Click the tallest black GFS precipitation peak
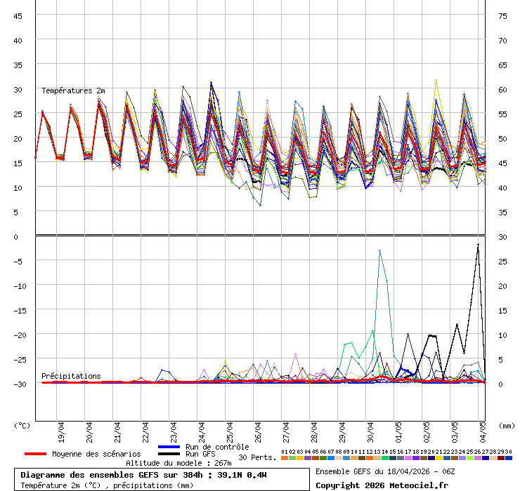Viewport: 520px width, 491px height. pos(478,245)
